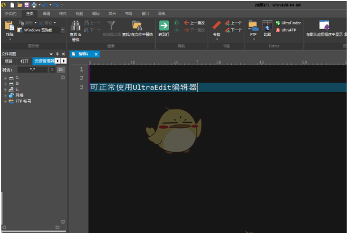
Task: Click the blue Redo arrow
Action: click(56, 5)
